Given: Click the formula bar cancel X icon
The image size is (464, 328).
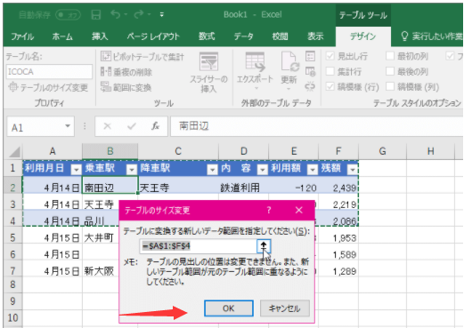Looking at the screenshot, I should [107, 126].
